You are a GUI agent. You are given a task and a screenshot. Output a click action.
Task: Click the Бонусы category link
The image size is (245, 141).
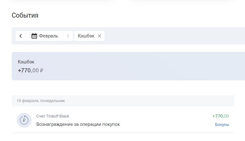coord(222,125)
